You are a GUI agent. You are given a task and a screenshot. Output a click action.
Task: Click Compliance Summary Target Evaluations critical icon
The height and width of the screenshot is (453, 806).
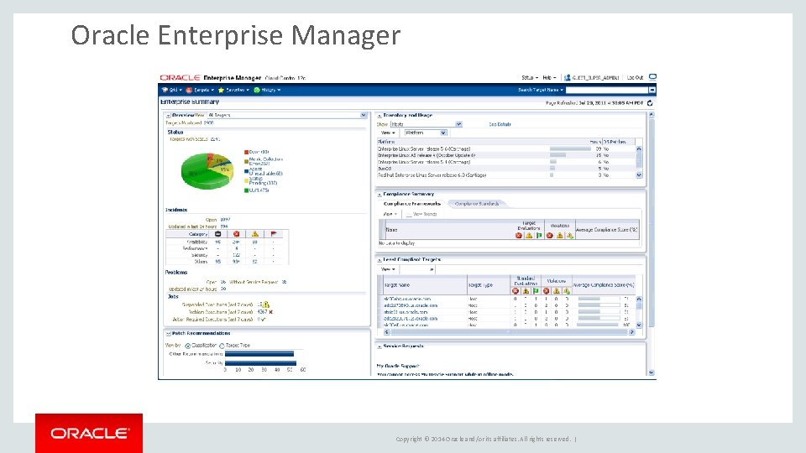(519, 236)
